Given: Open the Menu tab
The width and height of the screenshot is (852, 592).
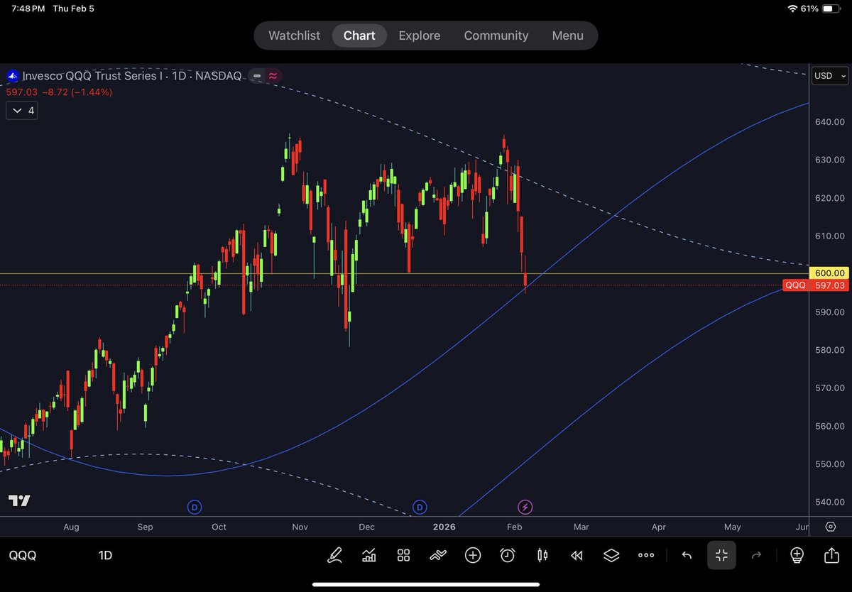Looking at the screenshot, I should (x=567, y=35).
